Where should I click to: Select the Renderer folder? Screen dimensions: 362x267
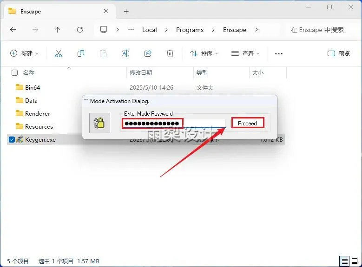(38, 114)
